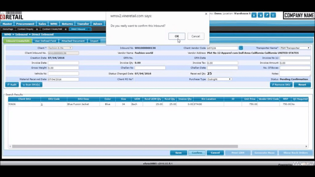Viewport: 315px width, 177px height.
Task: Click the power logout icon at top right
Action: click(273, 15)
